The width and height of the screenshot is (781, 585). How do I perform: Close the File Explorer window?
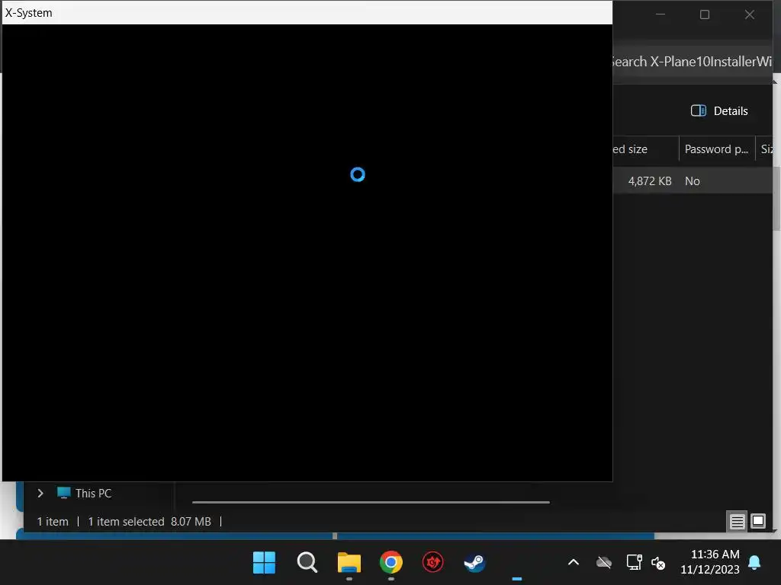coord(749,14)
